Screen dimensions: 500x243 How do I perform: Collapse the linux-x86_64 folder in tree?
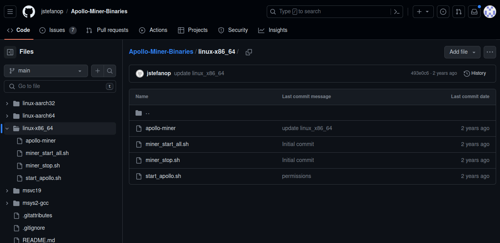click(x=7, y=128)
